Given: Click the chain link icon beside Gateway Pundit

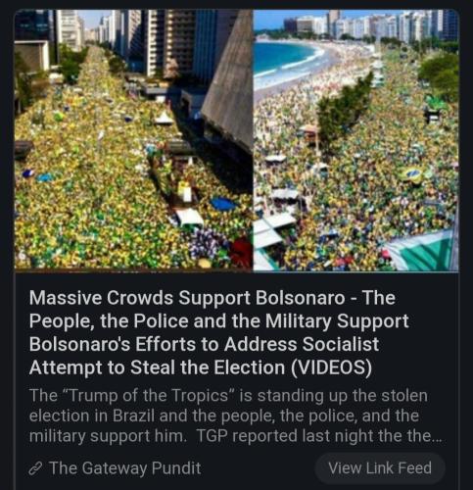Looking at the screenshot, I should click(x=35, y=468).
